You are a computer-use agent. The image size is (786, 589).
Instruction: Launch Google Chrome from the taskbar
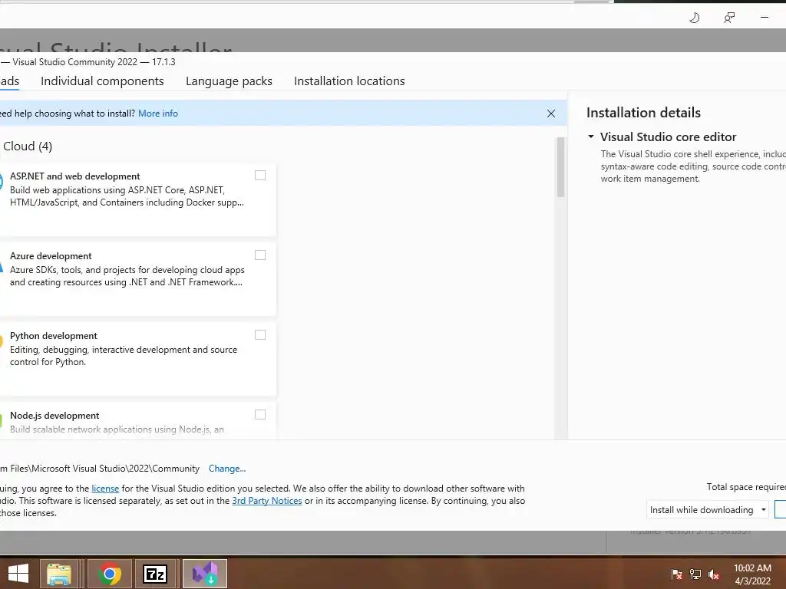(110, 574)
